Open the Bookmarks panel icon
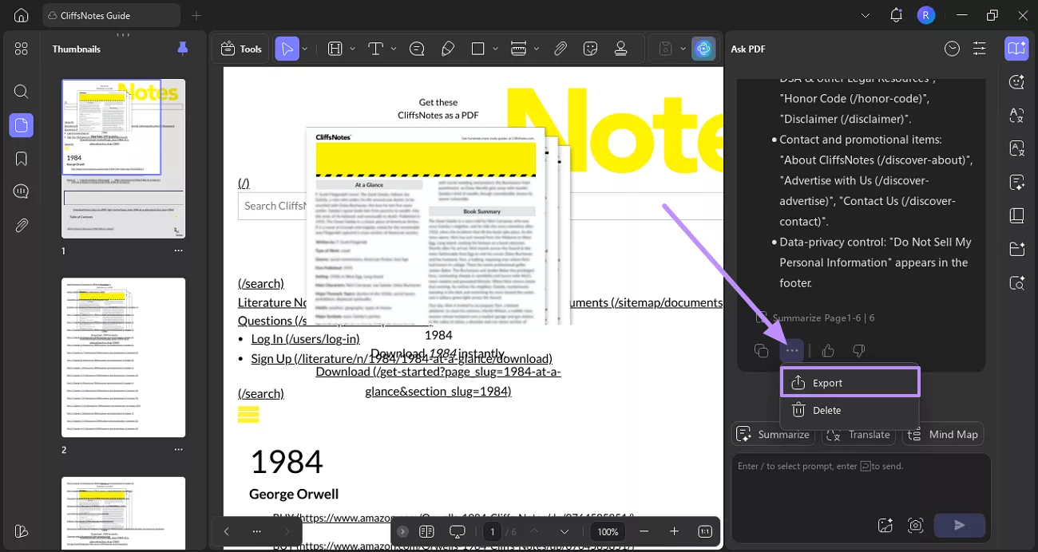The image size is (1038, 552). pos(22,159)
